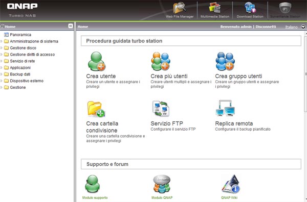Expand Gestione disco tree arrow
This screenshot has width=307, height=202.
[2, 48]
